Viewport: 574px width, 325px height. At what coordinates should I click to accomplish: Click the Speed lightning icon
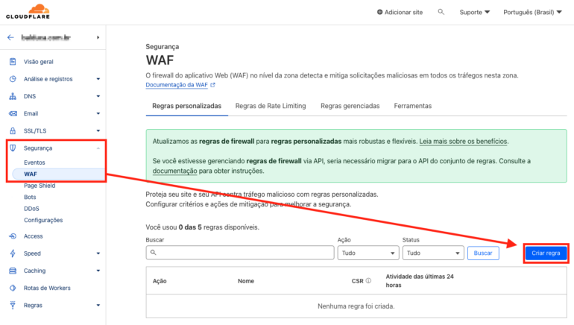click(x=13, y=253)
